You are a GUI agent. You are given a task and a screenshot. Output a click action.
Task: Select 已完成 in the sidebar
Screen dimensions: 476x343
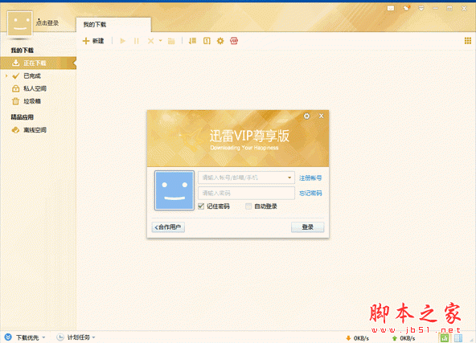pyautogui.click(x=32, y=76)
